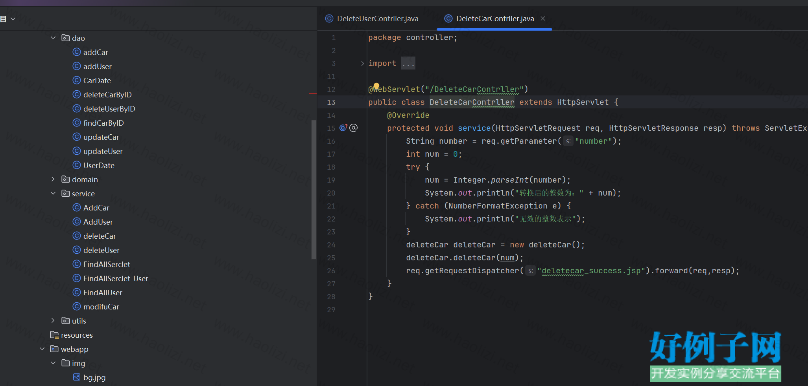Screen dimensions: 808x386
Task: Select modifuCar in the service folder
Action: click(101, 307)
